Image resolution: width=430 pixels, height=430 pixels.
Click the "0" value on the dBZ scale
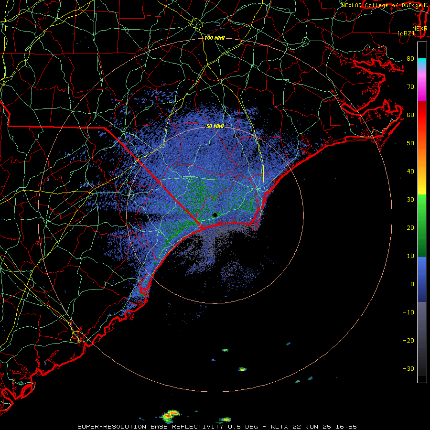point(412,284)
